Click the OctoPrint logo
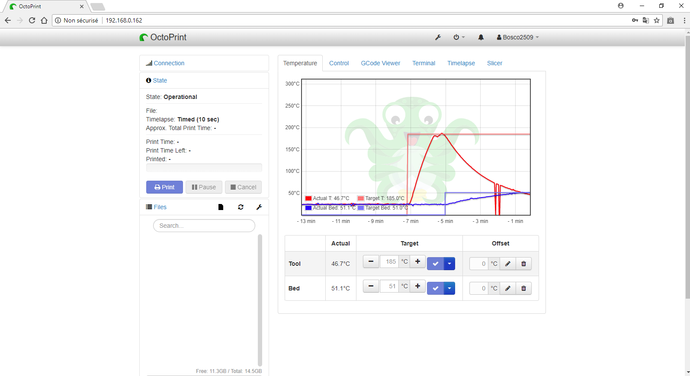The image size is (690, 376). click(163, 37)
